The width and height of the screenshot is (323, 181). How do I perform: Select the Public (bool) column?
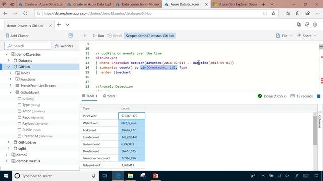click(29, 130)
